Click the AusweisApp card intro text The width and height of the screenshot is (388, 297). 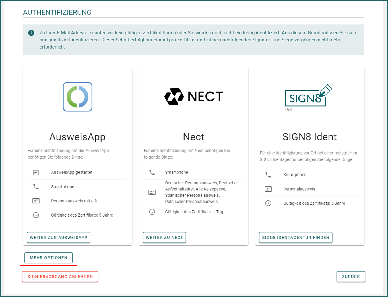68,154
